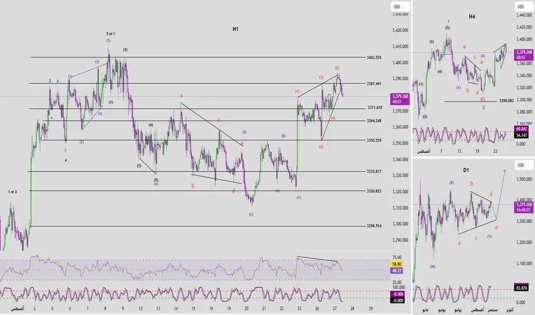
Task: Click the RSI value label 58.80
Action: (x=397, y=264)
